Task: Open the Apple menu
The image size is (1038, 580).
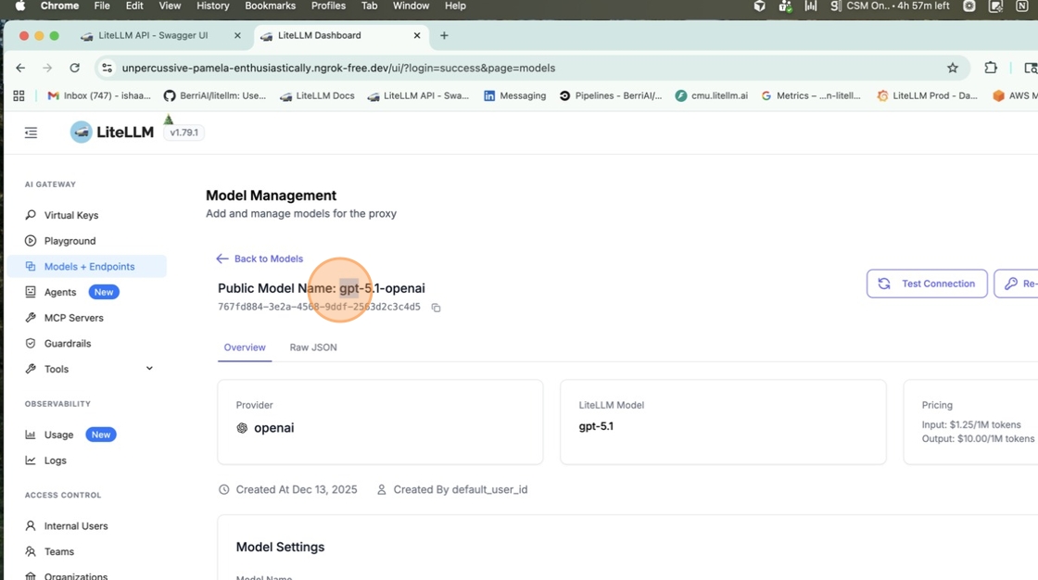Action: (19, 6)
